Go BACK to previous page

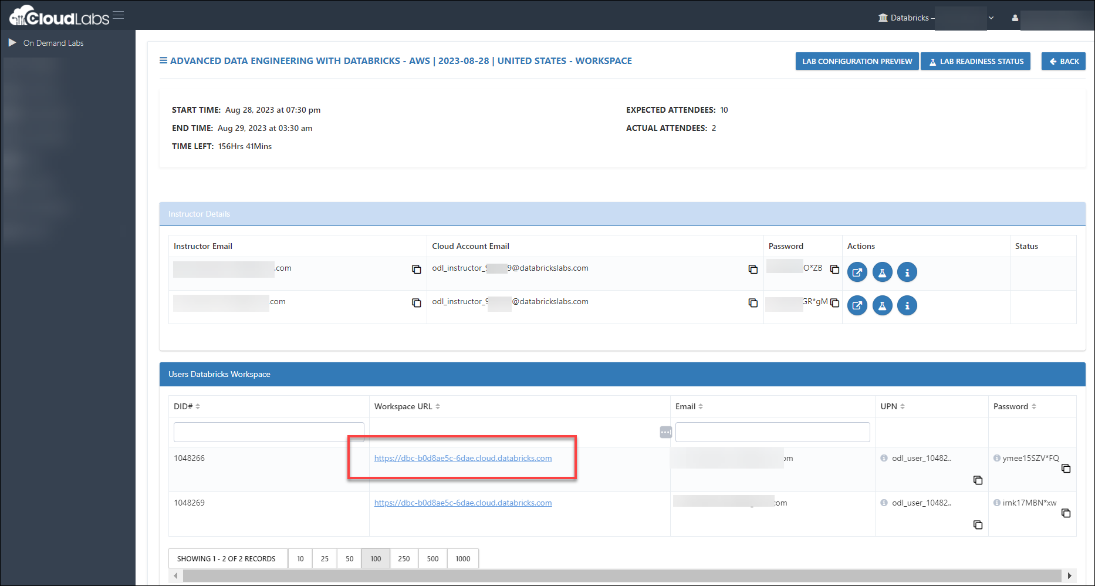coord(1063,61)
